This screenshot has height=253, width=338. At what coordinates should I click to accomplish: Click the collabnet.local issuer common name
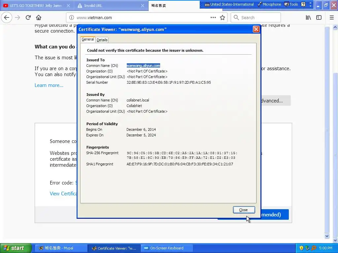coord(138,100)
